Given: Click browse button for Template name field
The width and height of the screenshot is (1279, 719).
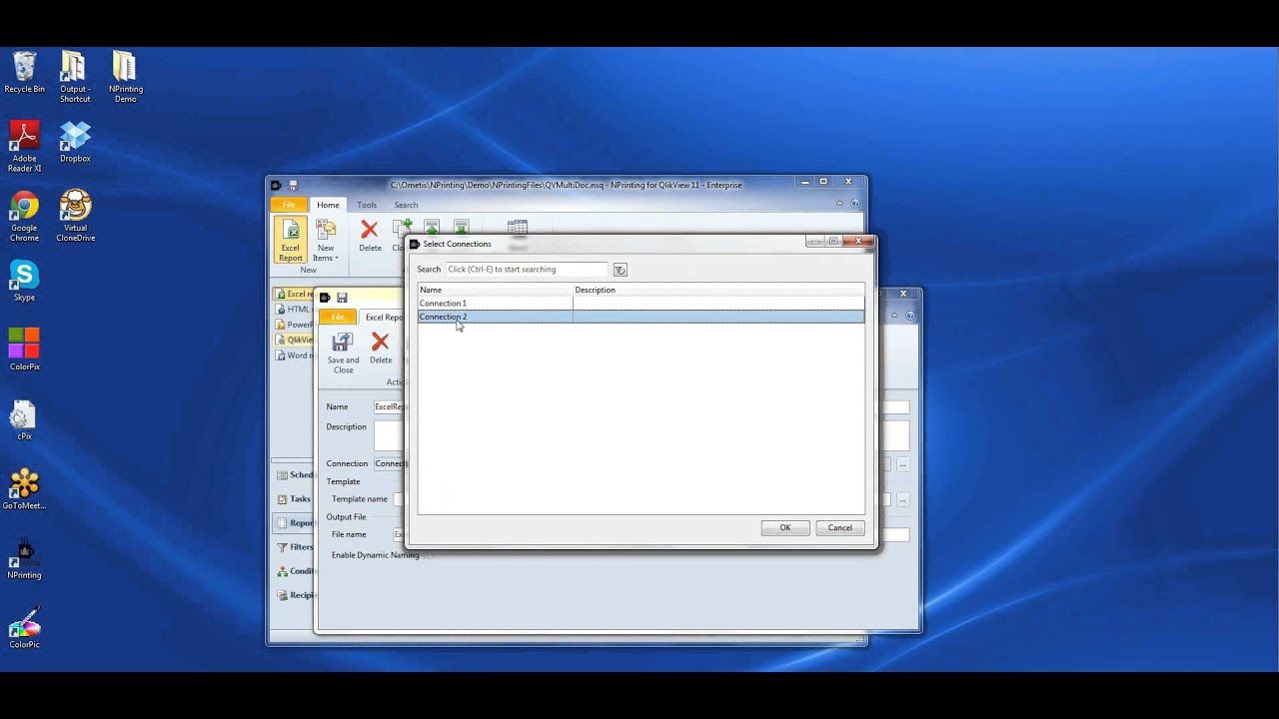Looking at the screenshot, I should 902,499.
